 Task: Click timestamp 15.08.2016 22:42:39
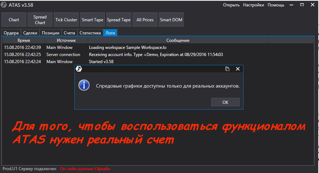tap(22, 48)
